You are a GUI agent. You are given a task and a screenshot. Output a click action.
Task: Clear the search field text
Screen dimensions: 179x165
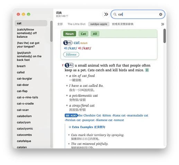tap(161, 14)
